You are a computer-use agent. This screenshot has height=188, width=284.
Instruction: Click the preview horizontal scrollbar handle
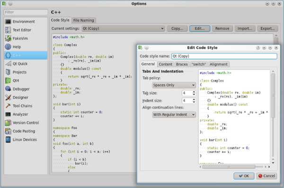click(x=229, y=167)
